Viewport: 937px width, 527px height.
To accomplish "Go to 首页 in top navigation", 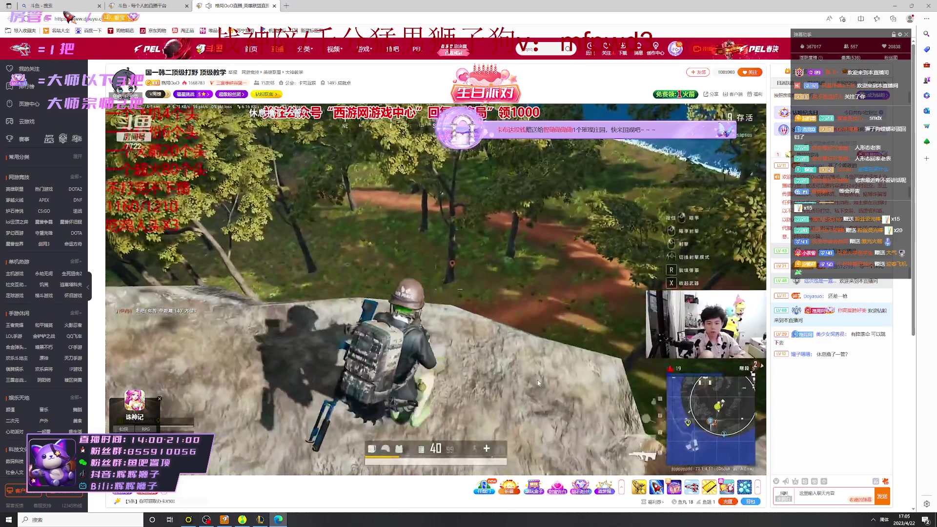I will 251,49.
